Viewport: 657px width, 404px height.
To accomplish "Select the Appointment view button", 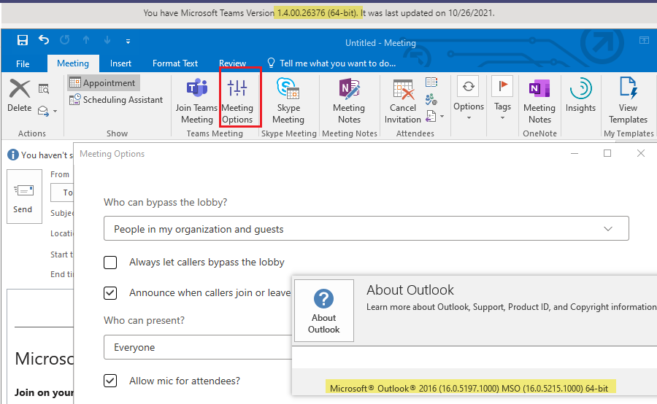I will [x=104, y=83].
